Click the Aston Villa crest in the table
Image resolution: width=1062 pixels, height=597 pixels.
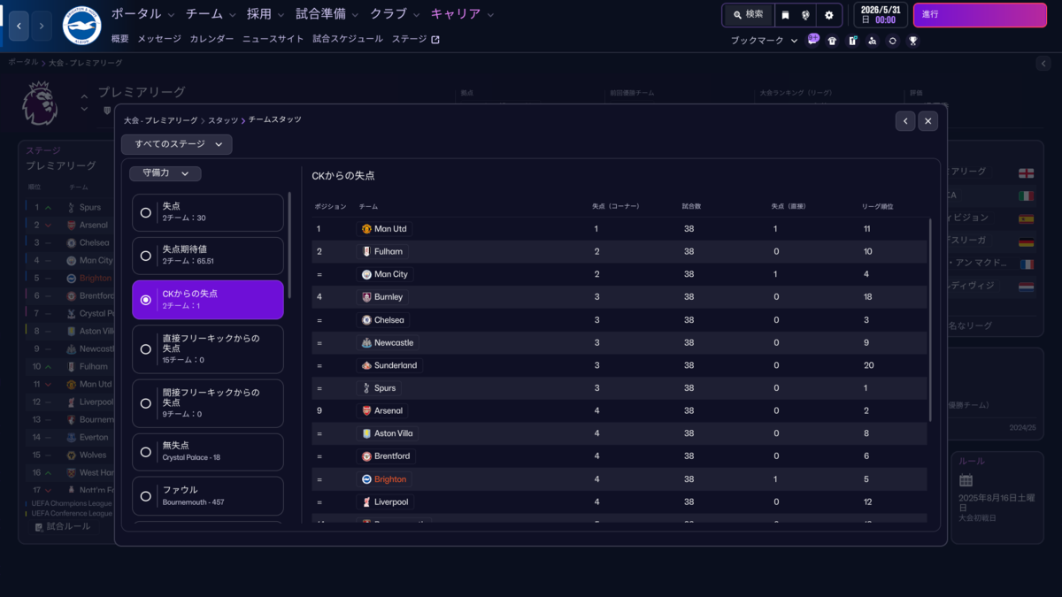(x=366, y=433)
